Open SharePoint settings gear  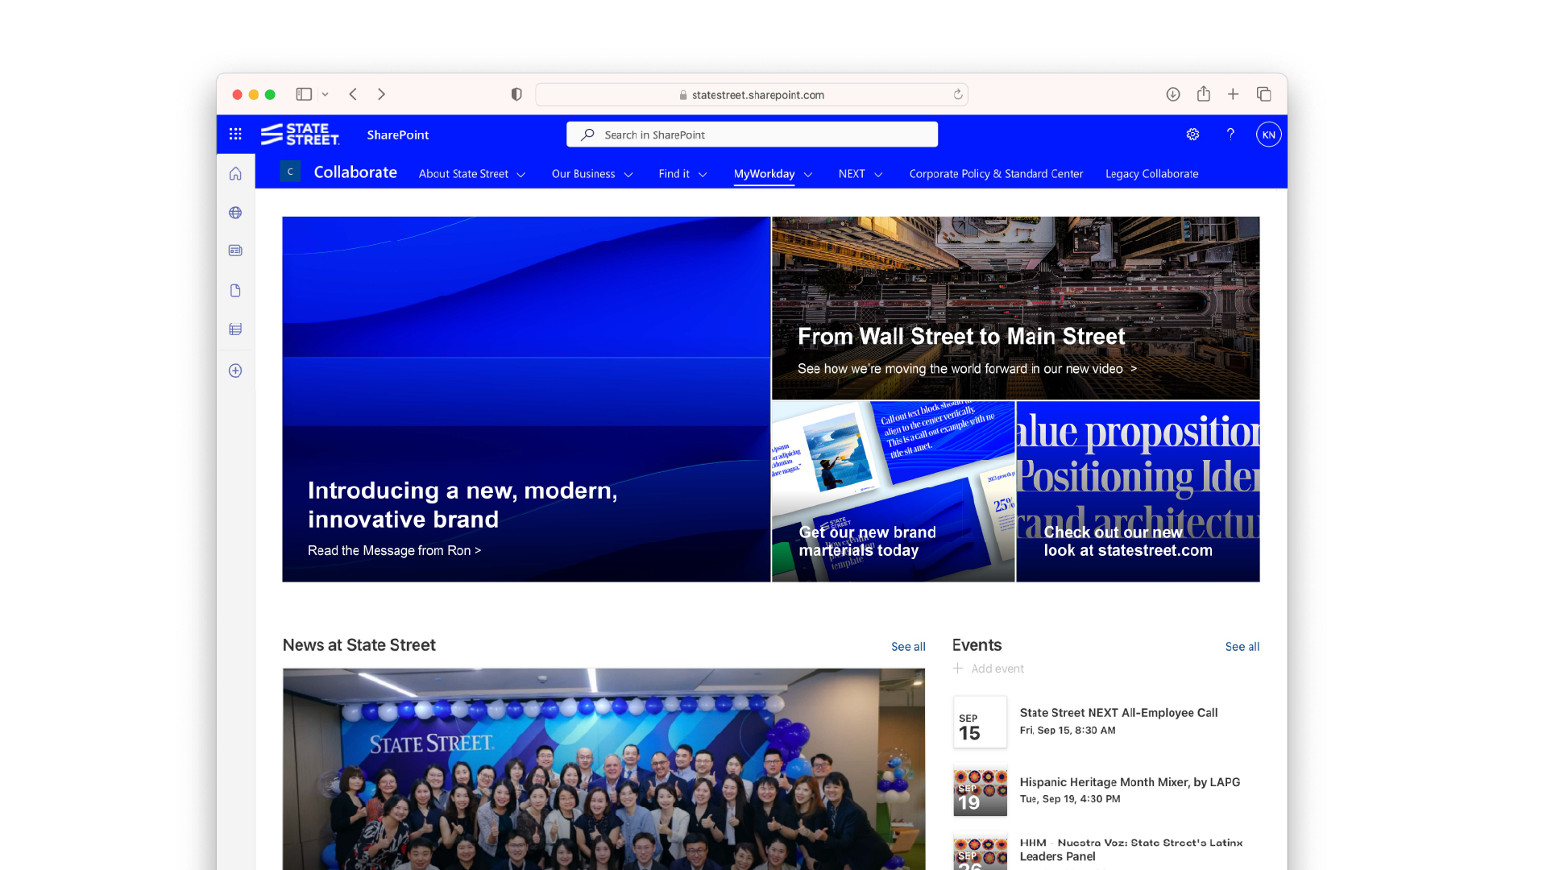(1192, 135)
